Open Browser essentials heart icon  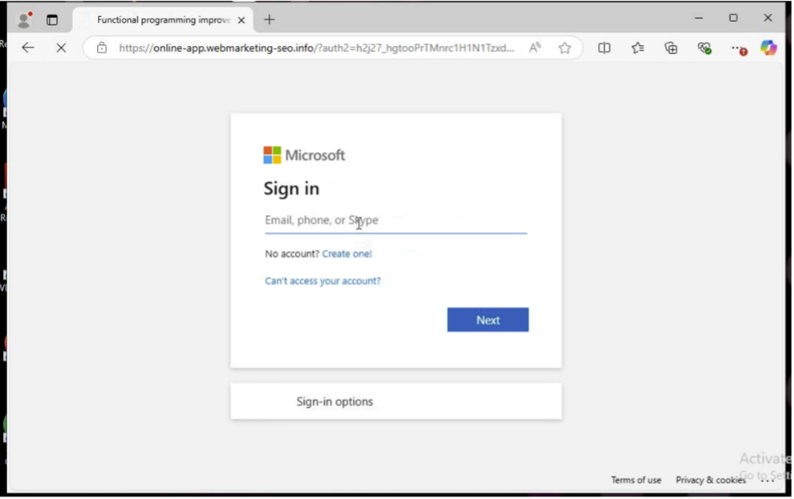pyautogui.click(x=704, y=48)
